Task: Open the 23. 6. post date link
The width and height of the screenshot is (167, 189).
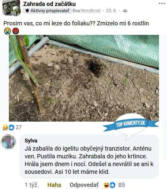Action: [x=111, y=11]
